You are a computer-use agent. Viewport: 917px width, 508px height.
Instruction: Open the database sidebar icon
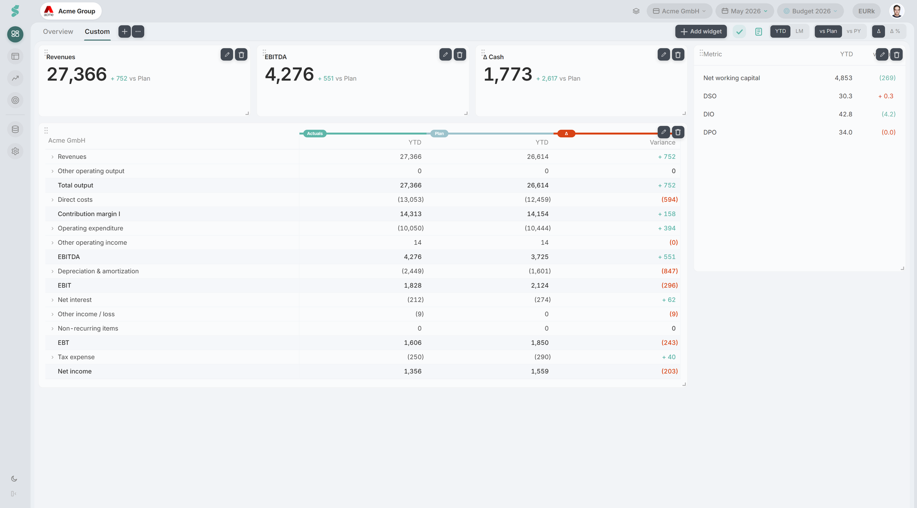[15, 129]
